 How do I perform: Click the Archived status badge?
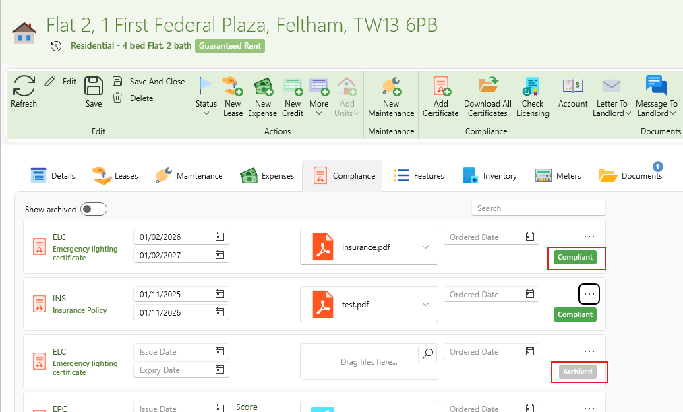[578, 372]
